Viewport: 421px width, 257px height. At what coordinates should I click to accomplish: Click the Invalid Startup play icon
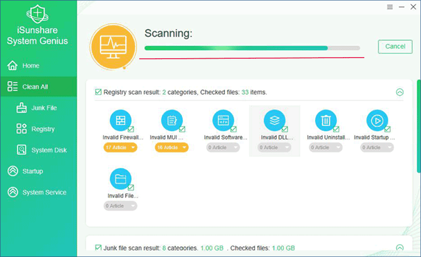click(x=377, y=120)
